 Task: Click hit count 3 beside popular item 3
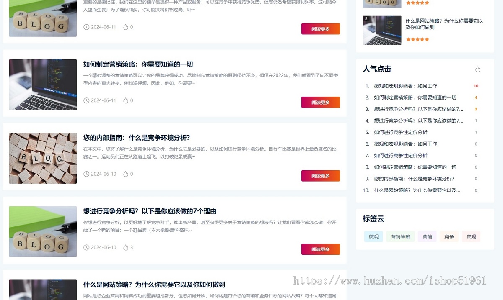click(476, 109)
